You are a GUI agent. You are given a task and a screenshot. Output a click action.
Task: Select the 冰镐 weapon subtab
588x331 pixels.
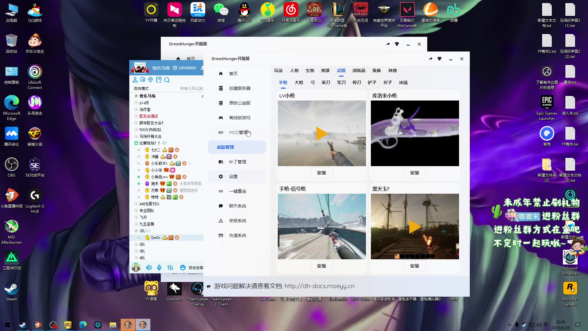[403, 82]
